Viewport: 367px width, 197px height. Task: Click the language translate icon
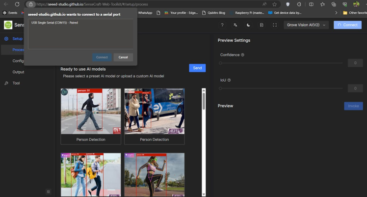236,25
